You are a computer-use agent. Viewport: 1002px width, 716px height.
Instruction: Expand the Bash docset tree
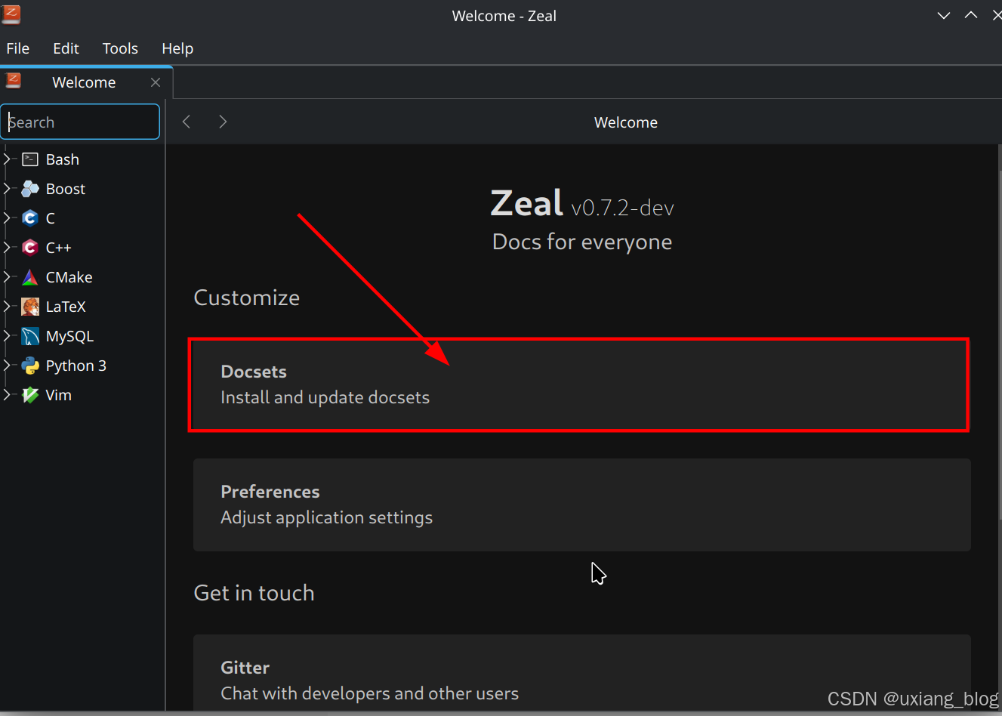pos(8,159)
